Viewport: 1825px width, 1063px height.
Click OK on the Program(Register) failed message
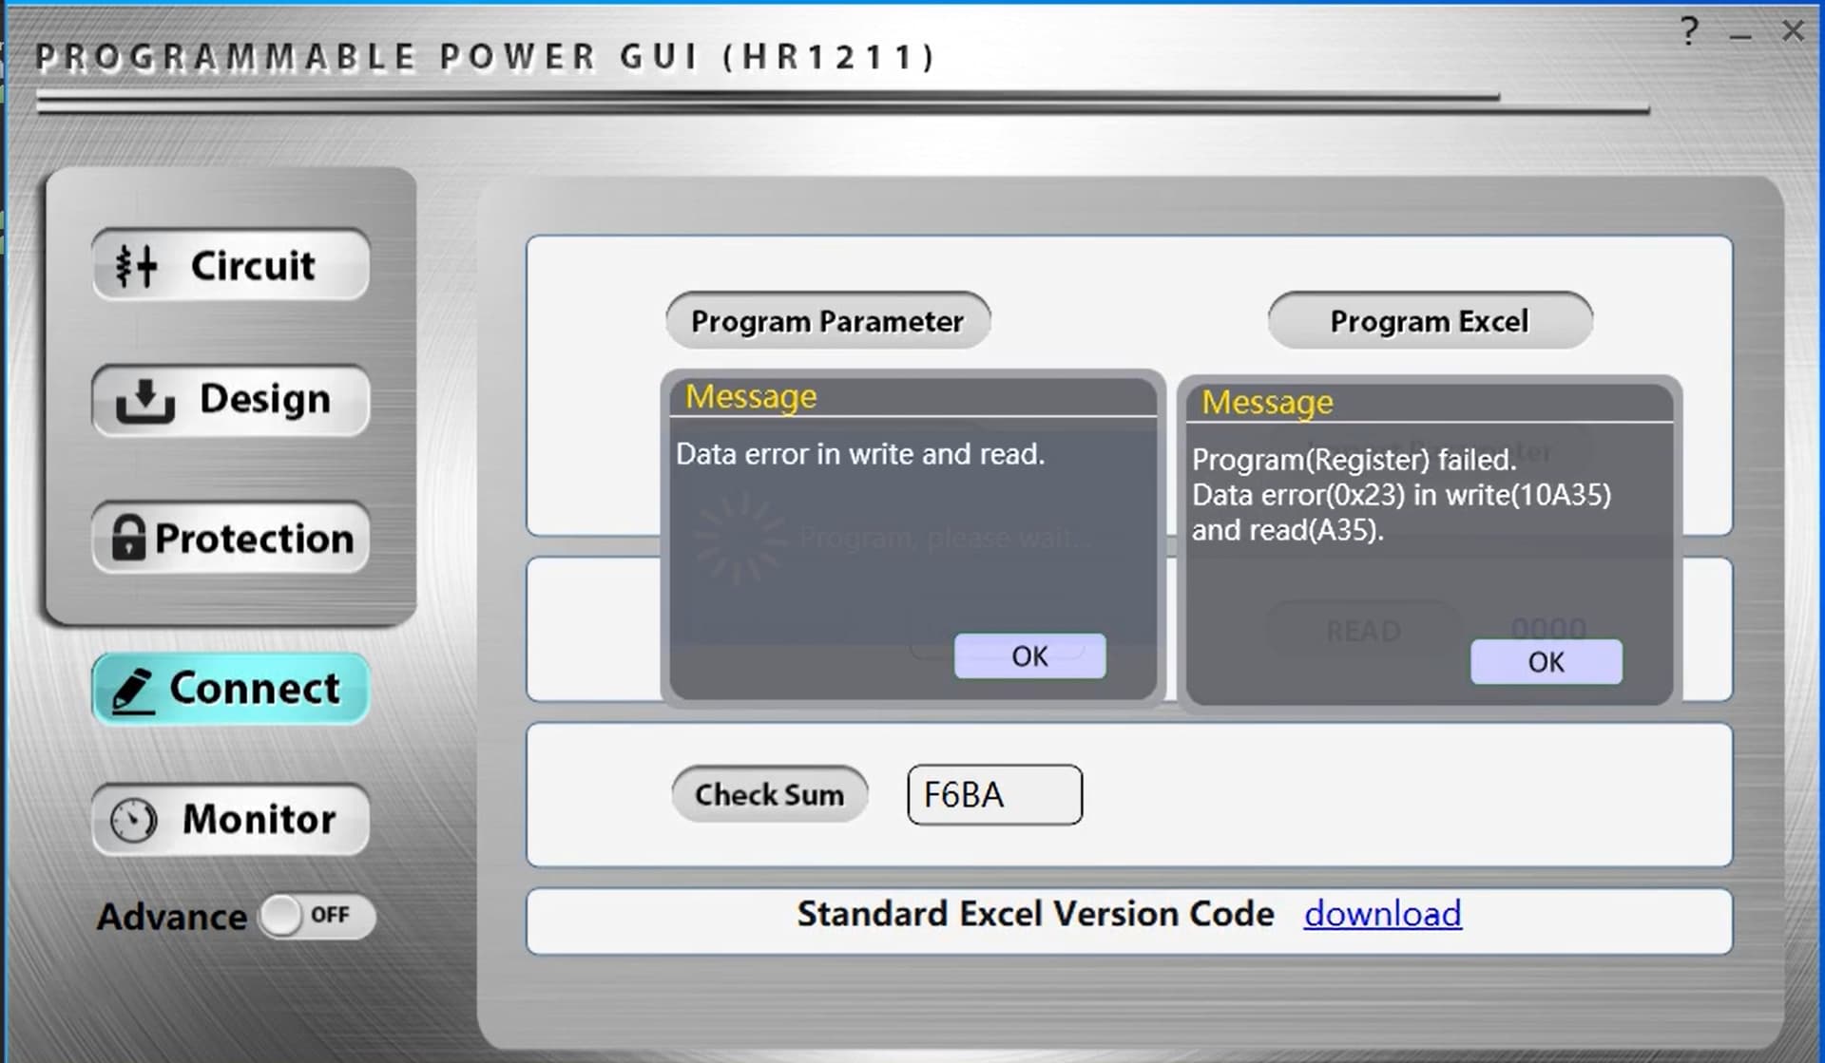1546,661
